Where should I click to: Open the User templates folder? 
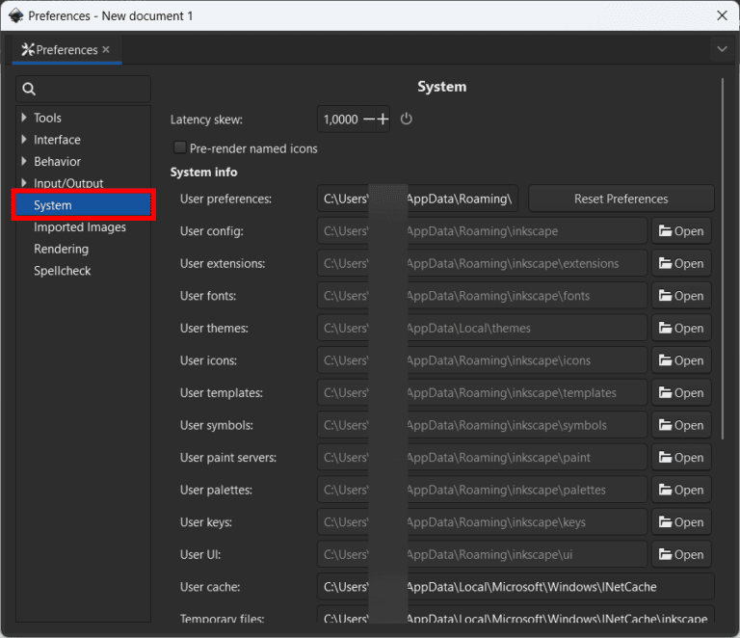point(681,393)
